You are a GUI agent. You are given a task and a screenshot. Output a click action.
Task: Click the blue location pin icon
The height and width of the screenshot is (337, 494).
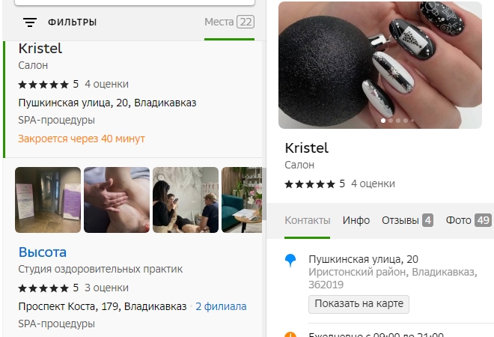[290, 261]
